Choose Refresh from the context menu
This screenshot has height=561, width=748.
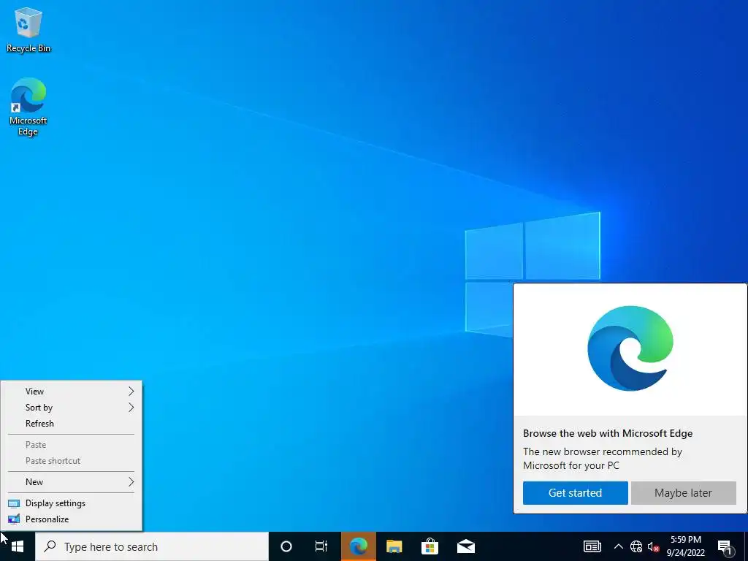71,424
